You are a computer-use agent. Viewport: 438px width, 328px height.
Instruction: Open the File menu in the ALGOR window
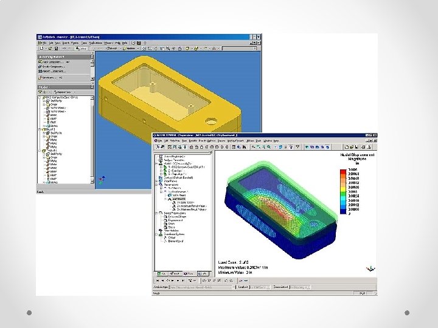pyautogui.click(x=159, y=141)
